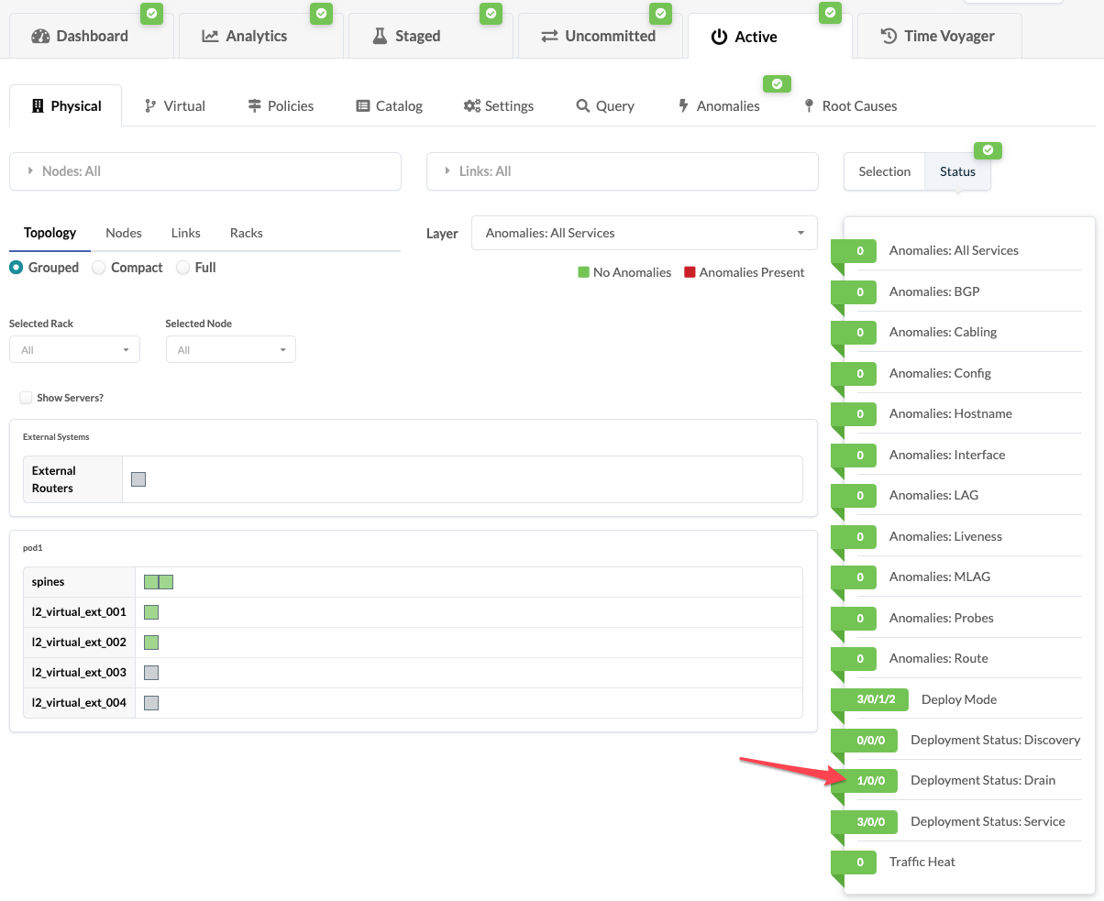Click the l2_virtual_ext_003 node square
Screen dimensions: 1104x901
click(152, 673)
